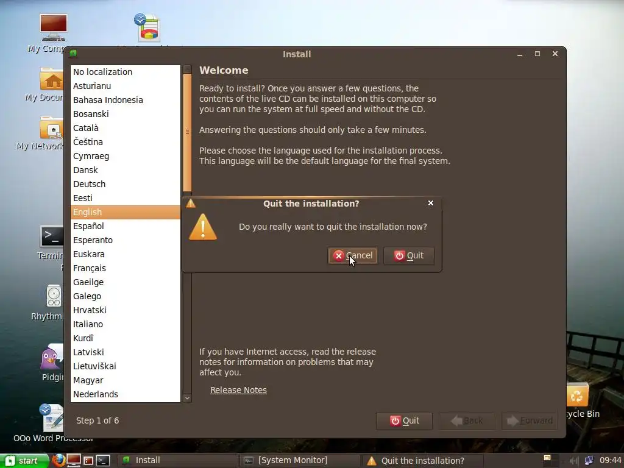
Task: Close the Quit the installation dialog
Action: 431,203
